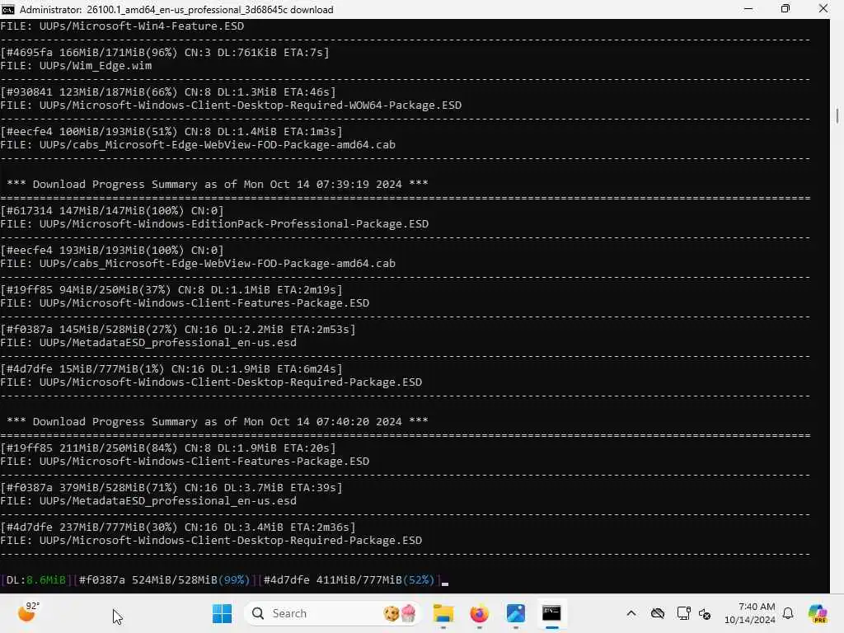Click the summary heading with time 07:40:20
The width and height of the screenshot is (844, 633).
(218, 421)
